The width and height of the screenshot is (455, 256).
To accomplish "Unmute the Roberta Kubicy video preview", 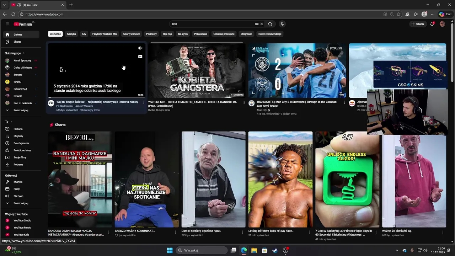I will coord(140,48).
